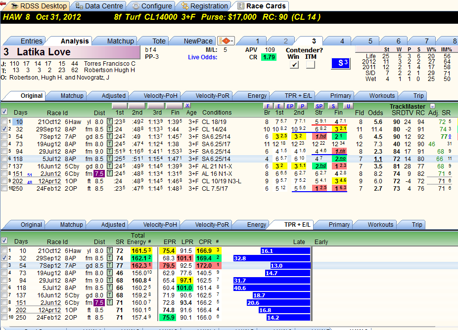This screenshot has height=330, width=458.
Task: Click the F running style button
Action: coord(268,106)
